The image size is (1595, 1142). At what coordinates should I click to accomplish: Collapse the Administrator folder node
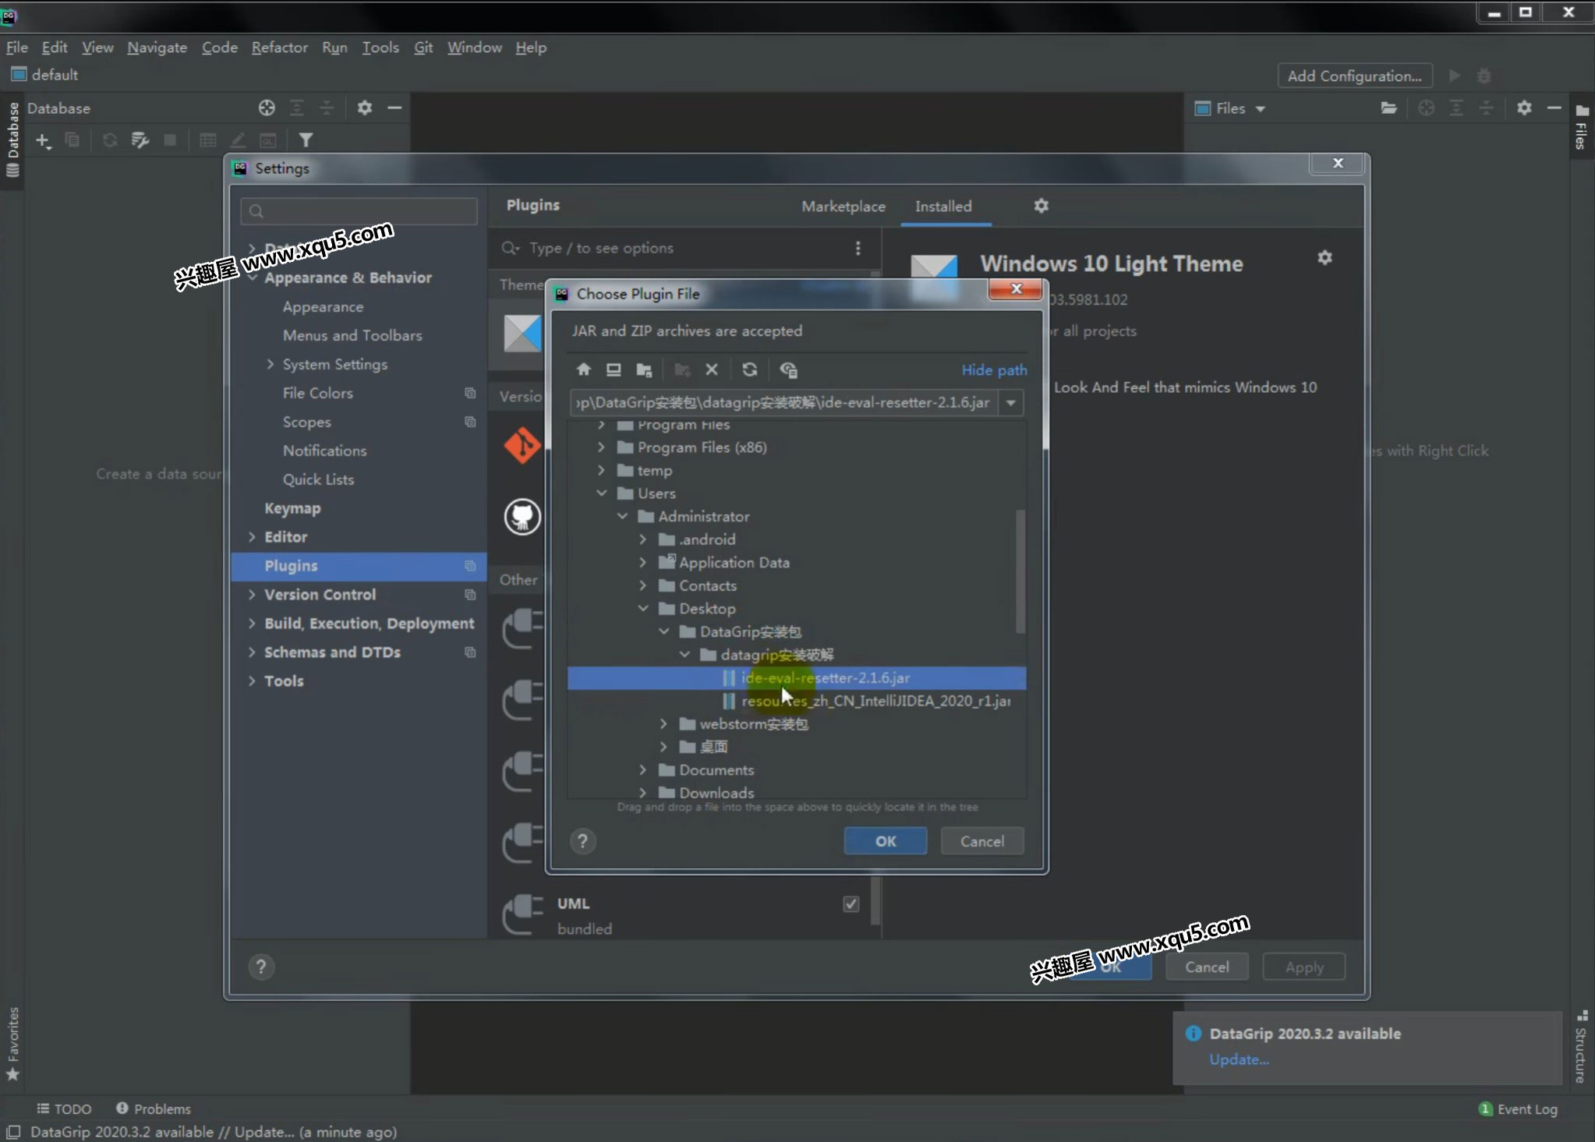pos(622,516)
